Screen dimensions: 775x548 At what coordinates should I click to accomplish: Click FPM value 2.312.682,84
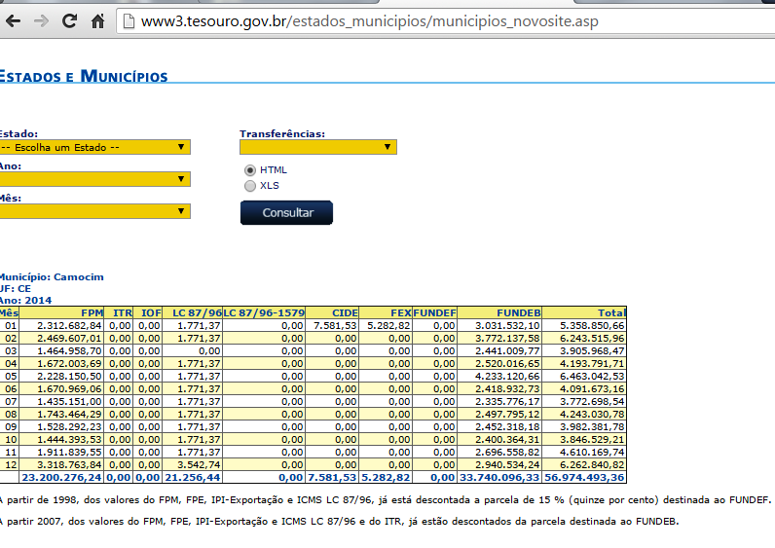click(69, 326)
